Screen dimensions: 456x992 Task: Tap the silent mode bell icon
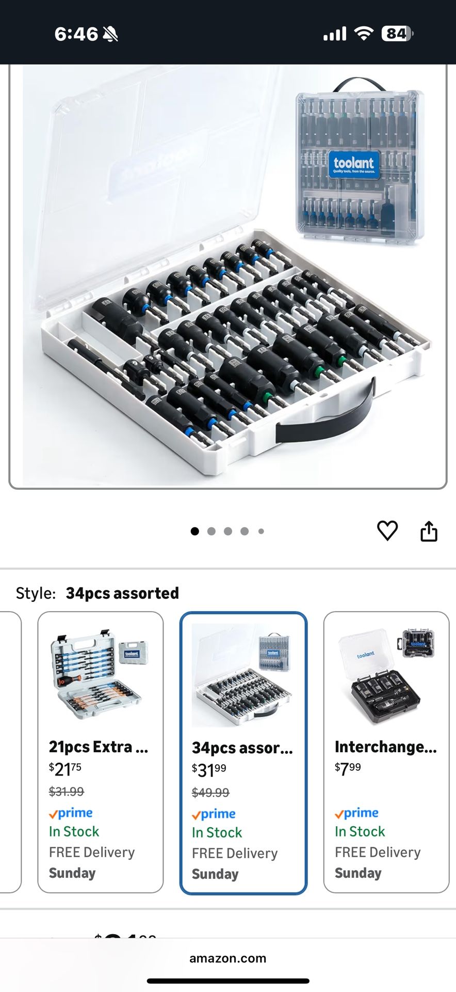click(x=110, y=35)
